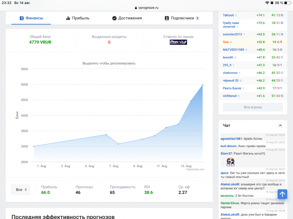
Task: Click the person icon beside Подписчики
Action: 167,18
